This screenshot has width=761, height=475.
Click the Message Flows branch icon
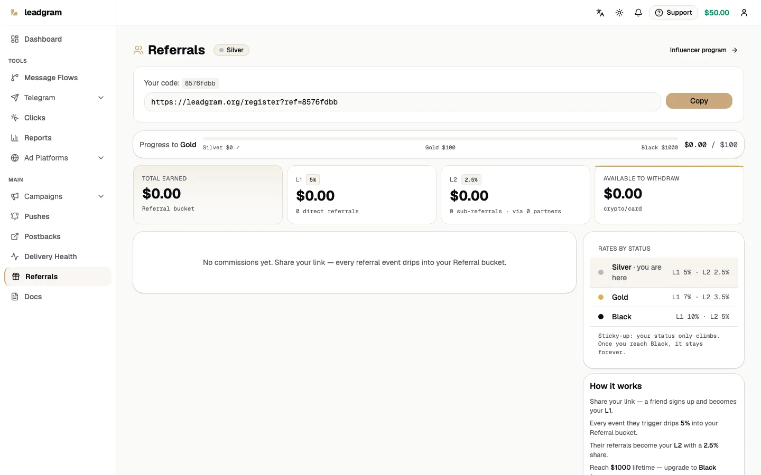(x=15, y=78)
